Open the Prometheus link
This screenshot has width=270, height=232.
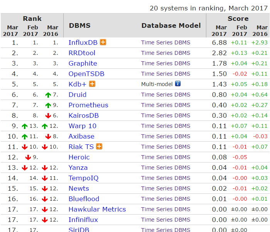[x=88, y=105]
